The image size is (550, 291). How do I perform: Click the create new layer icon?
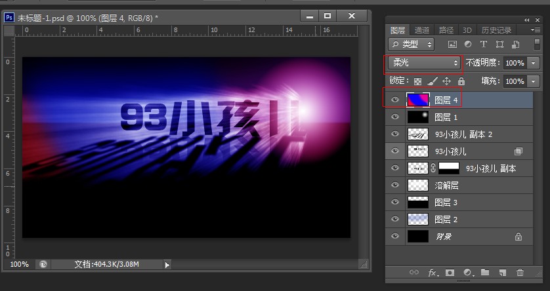(x=503, y=272)
